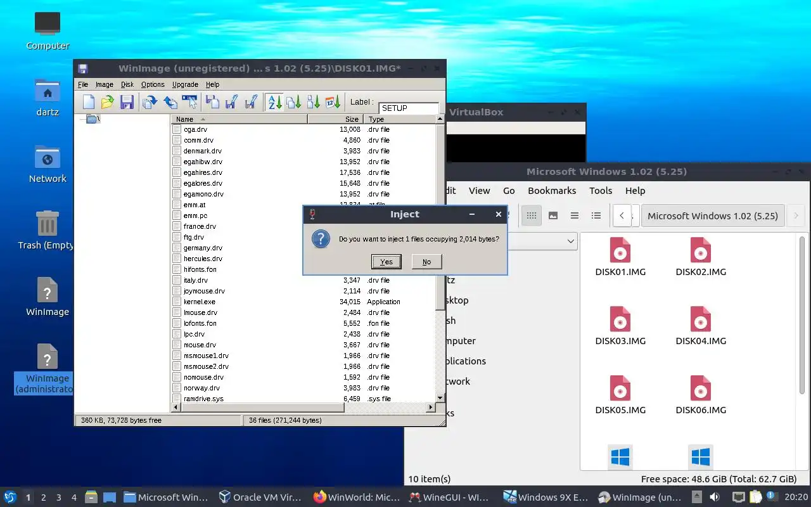This screenshot has width=811, height=507.
Task: Select kernel.exe in the file list
Action: pyautogui.click(x=200, y=302)
